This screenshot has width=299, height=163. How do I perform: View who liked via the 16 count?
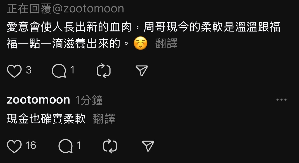point(31,146)
